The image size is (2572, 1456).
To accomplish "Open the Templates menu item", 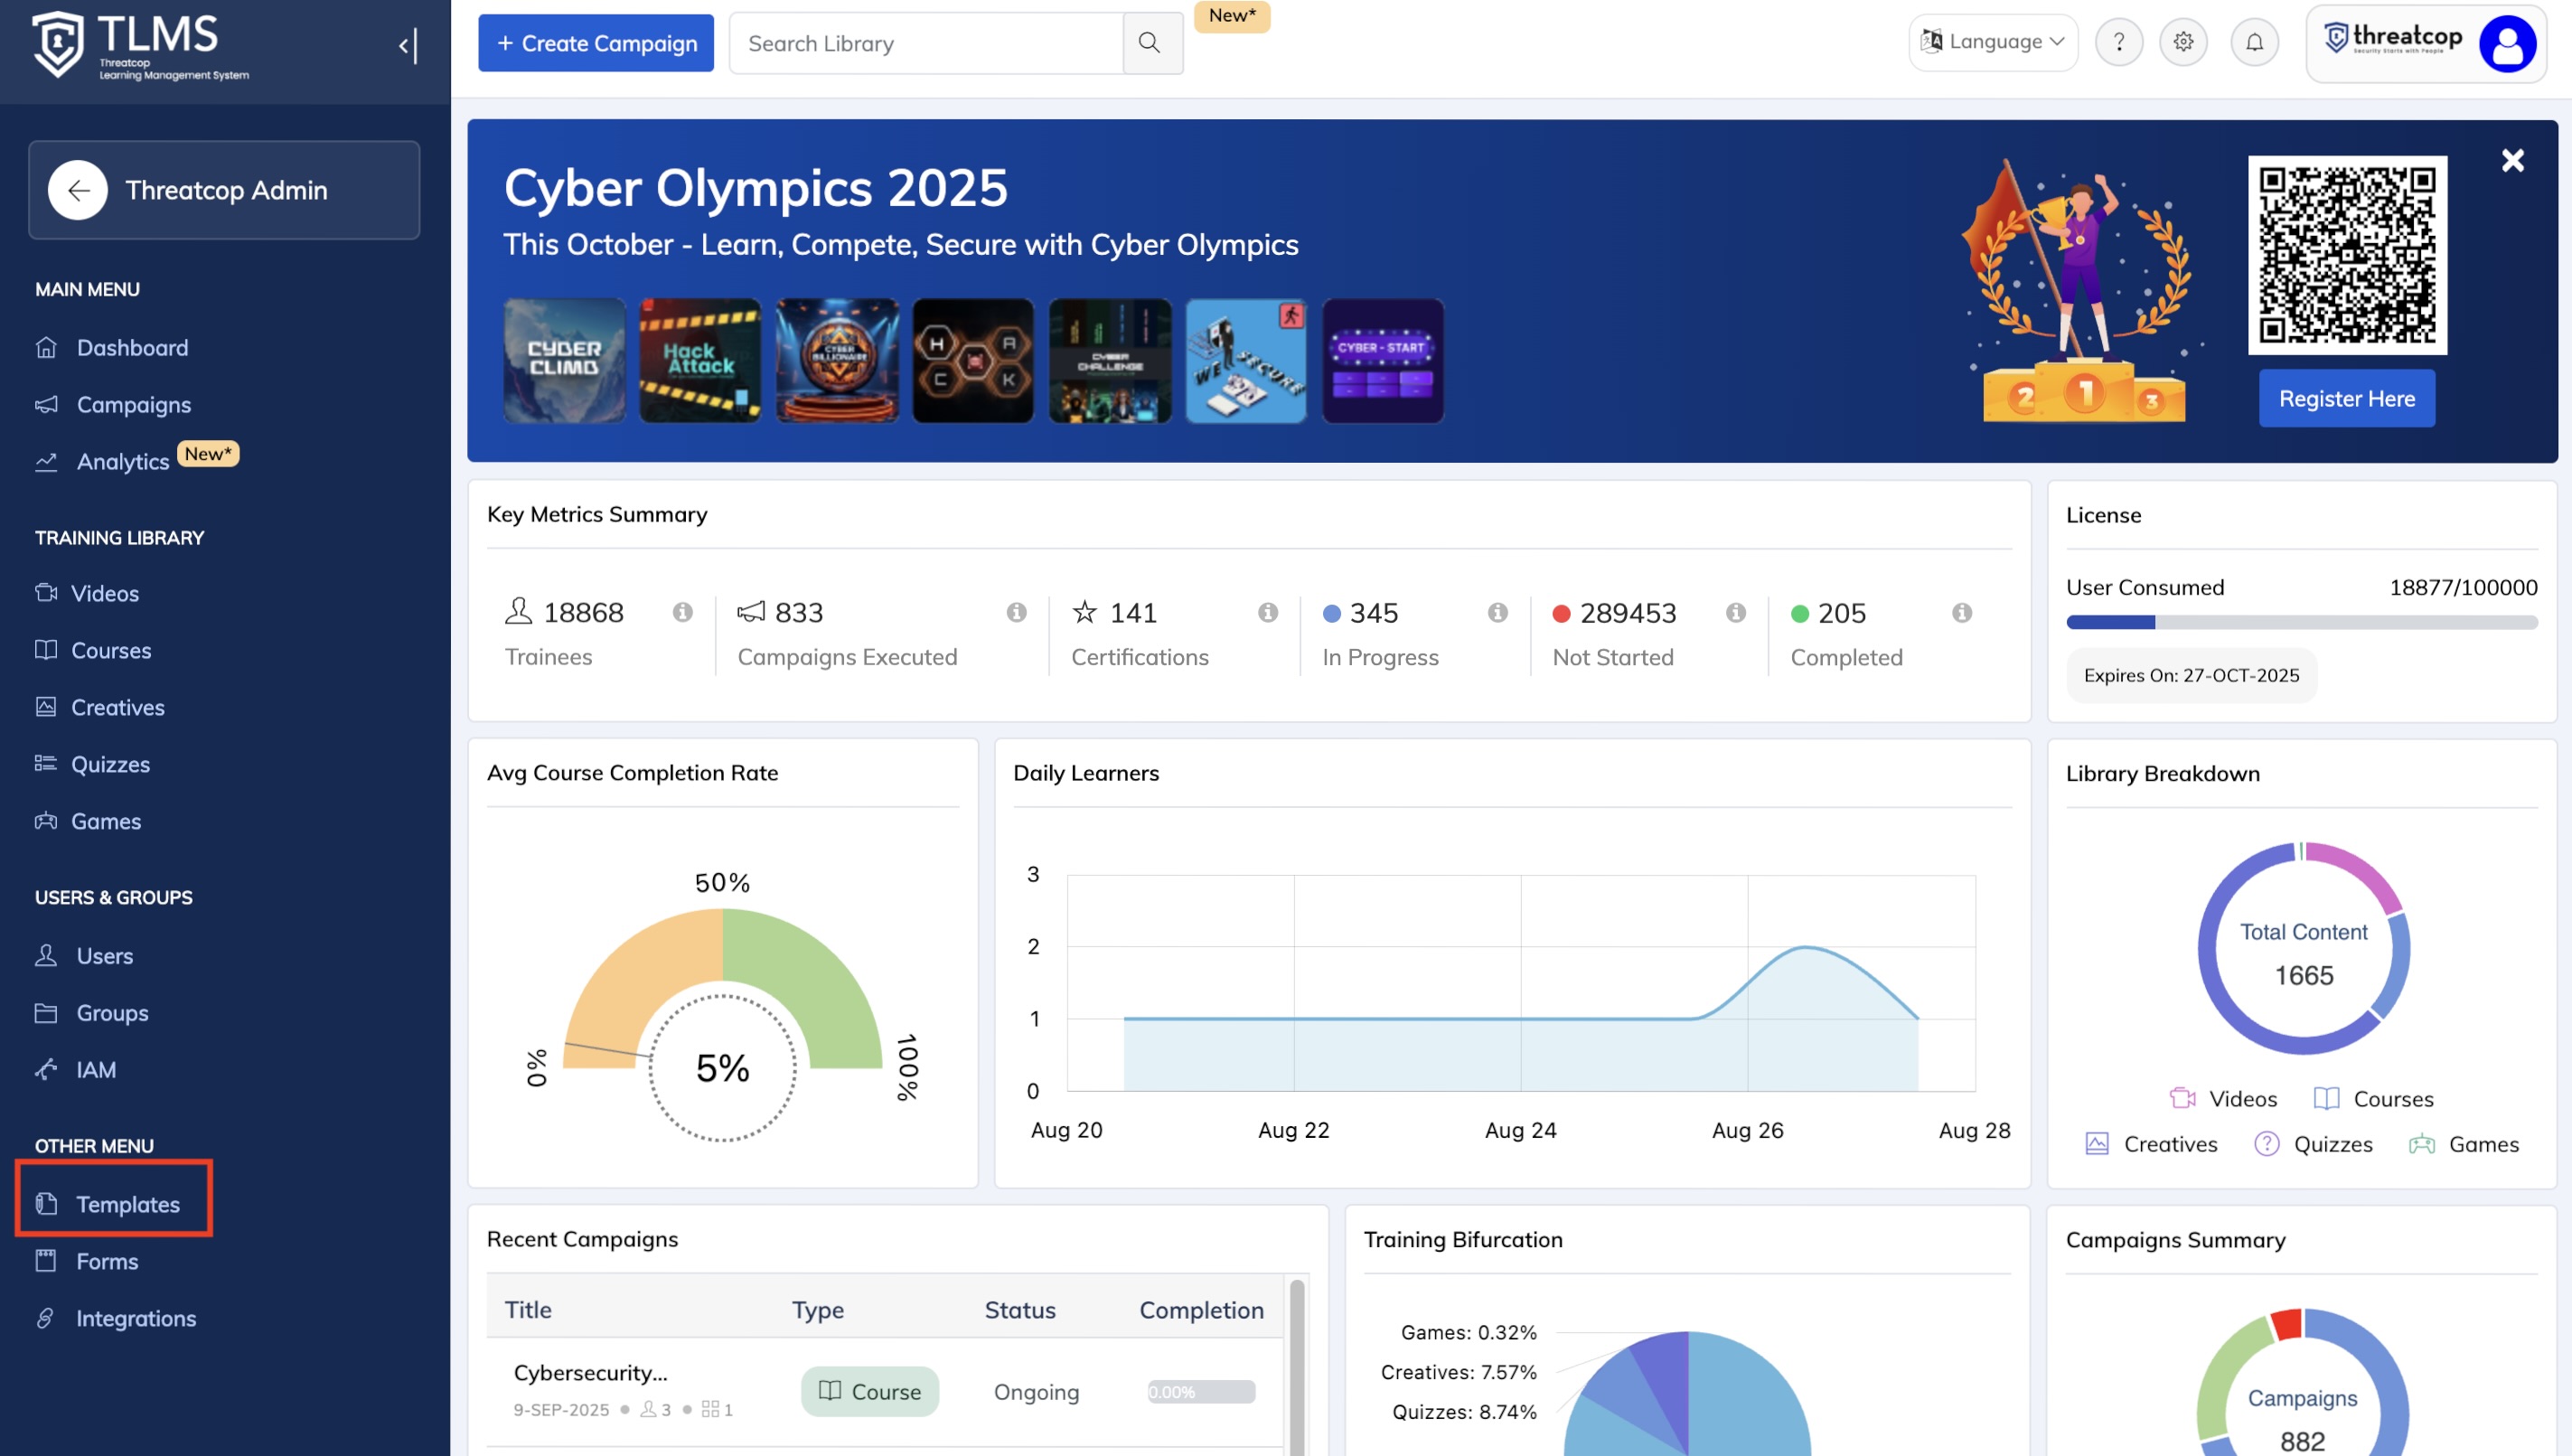I will [128, 1203].
